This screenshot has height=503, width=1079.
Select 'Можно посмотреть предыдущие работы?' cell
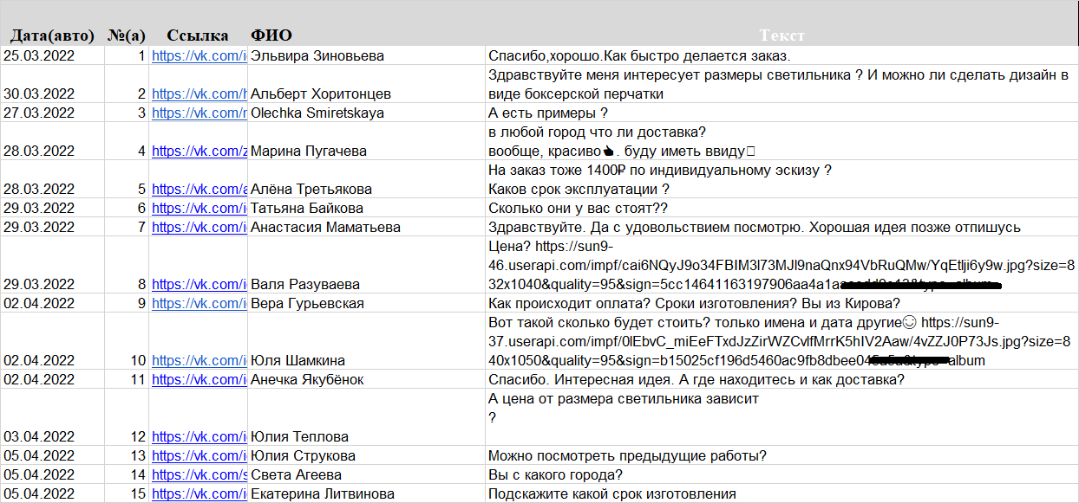pos(781,455)
